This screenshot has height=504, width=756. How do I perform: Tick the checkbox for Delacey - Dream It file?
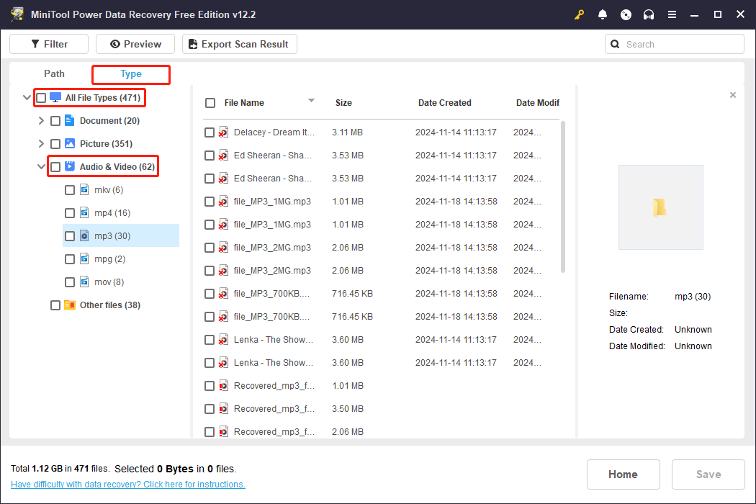click(210, 132)
